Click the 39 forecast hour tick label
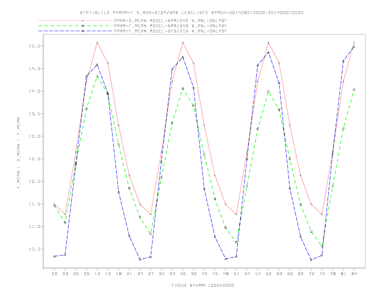 pos(193,274)
